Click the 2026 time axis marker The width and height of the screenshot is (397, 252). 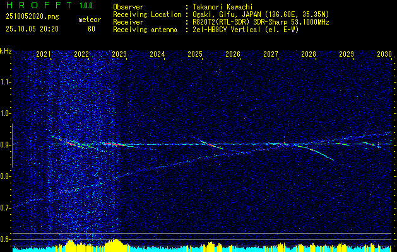coord(233,54)
